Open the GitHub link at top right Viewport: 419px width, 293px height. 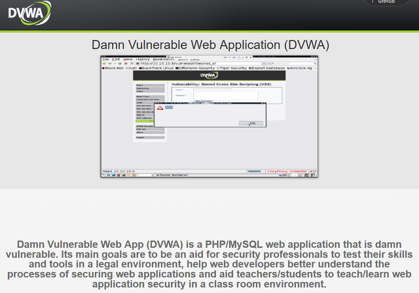tap(386, 1)
